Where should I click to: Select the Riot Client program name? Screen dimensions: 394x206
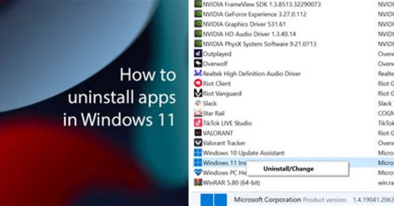(217, 83)
